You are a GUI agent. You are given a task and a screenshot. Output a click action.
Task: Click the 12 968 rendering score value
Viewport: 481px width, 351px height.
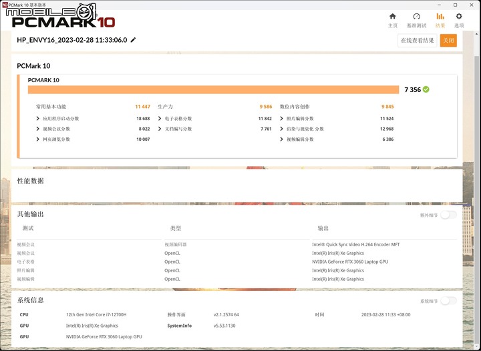[387, 129]
